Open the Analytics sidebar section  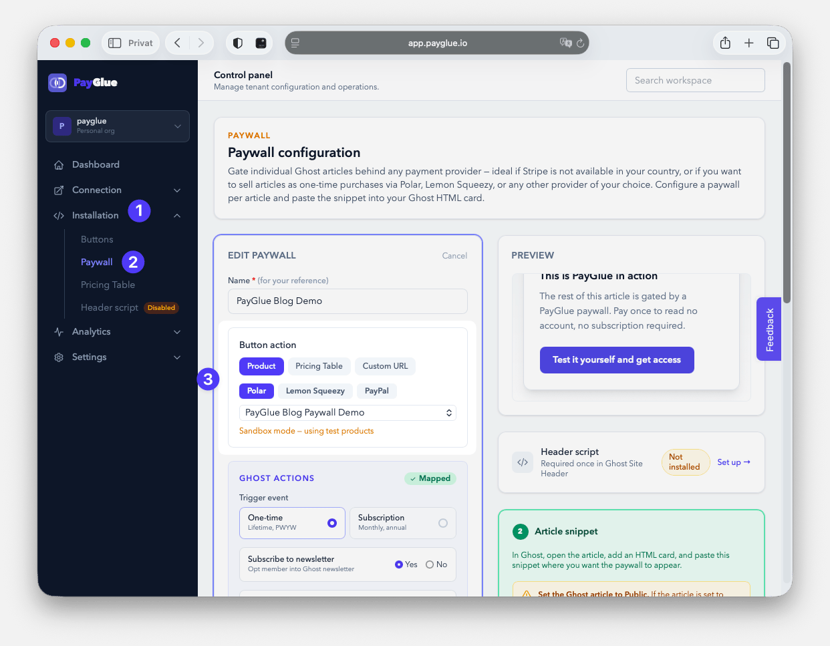coord(92,332)
